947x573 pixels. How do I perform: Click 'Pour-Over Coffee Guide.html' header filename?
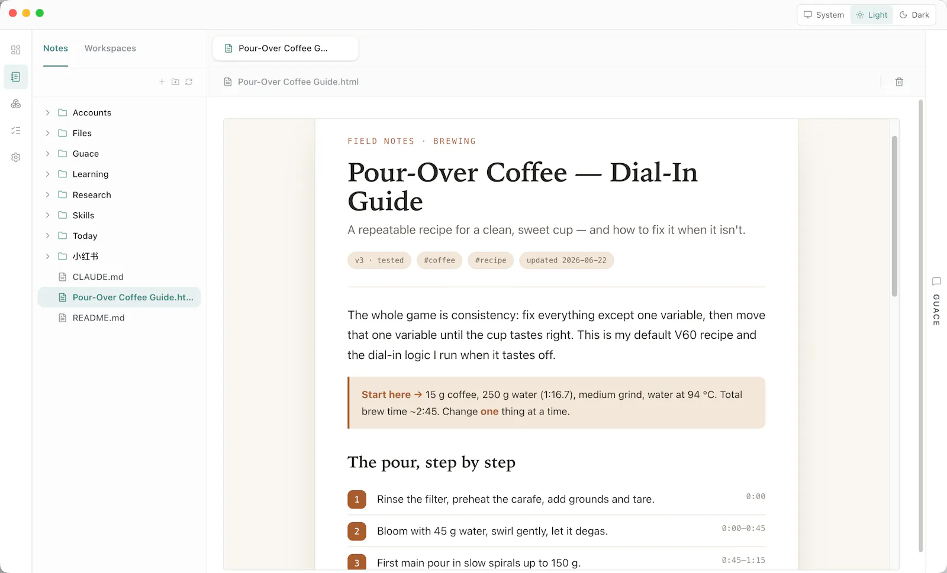point(298,82)
